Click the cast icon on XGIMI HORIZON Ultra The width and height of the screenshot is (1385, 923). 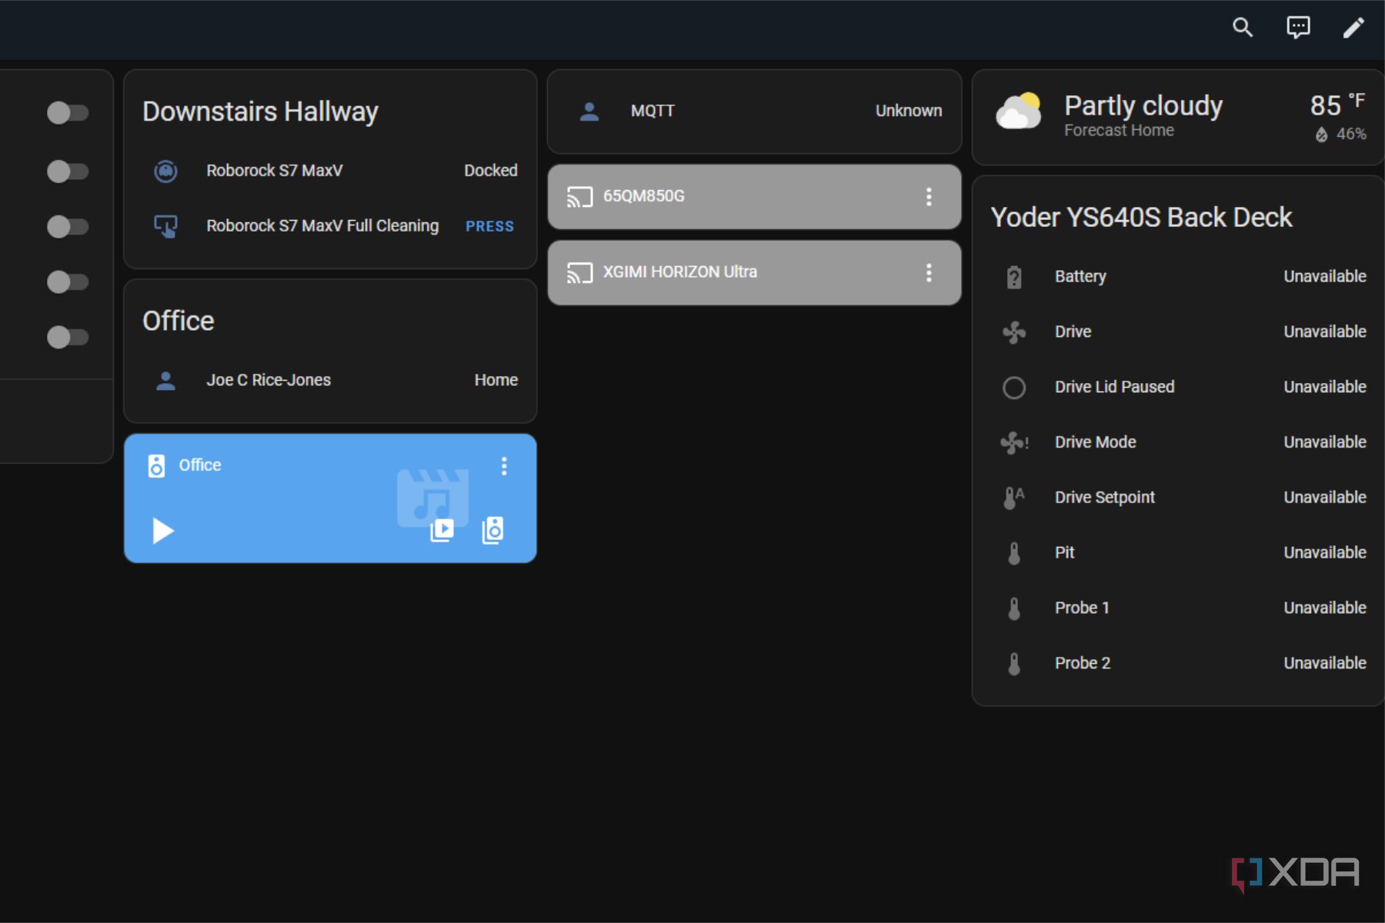(x=579, y=273)
